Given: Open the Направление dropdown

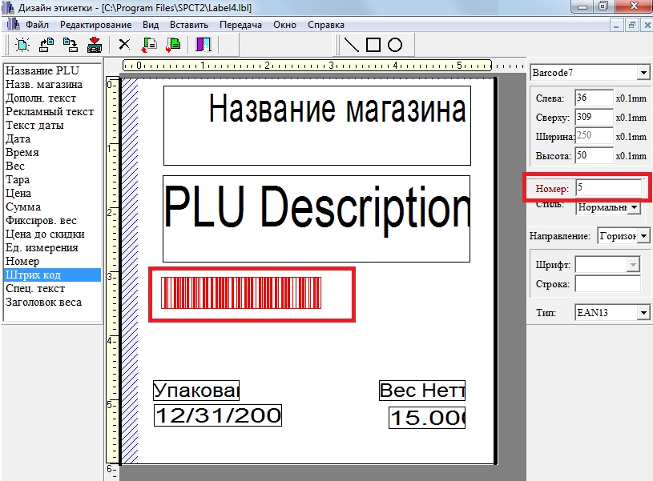Looking at the screenshot, I should 643,236.
